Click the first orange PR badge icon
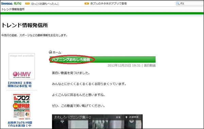Image resolution: width=204 pixels, height=129 pixels. coord(27,3)
